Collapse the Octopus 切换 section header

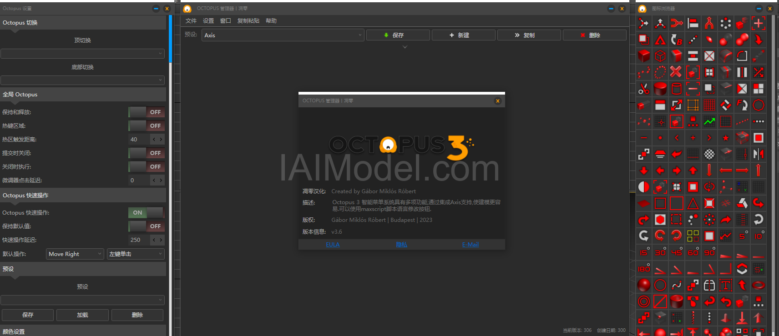[83, 23]
